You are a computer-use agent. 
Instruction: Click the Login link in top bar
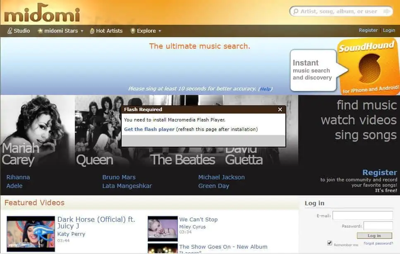pos(389,30)
